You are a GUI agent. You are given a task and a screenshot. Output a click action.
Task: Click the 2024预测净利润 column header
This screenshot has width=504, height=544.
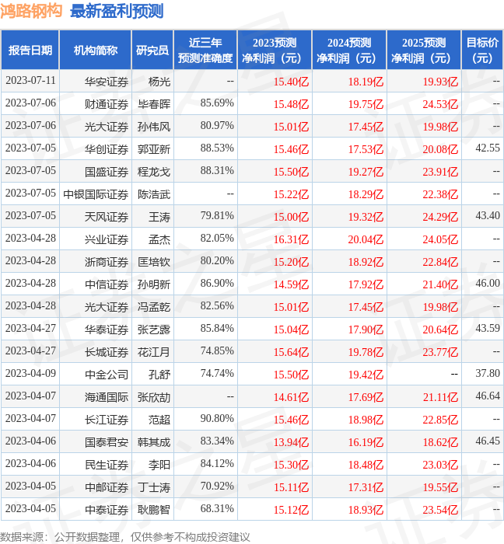click(x=349, y=51)
